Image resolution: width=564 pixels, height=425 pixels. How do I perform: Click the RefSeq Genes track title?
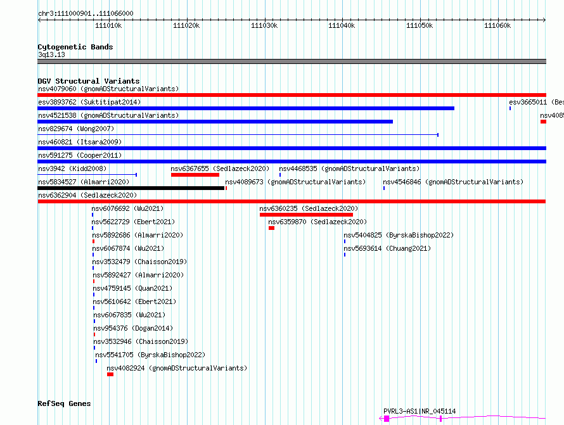[x=64, y=403]
